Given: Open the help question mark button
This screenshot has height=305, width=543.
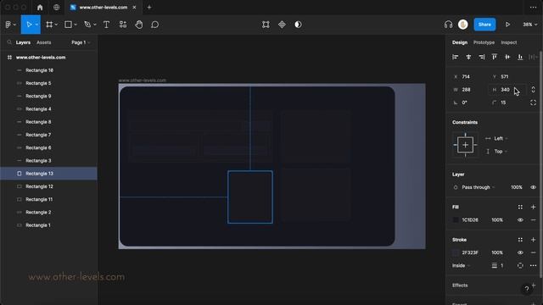Looking at the screenshot, I should coord(526,289).
